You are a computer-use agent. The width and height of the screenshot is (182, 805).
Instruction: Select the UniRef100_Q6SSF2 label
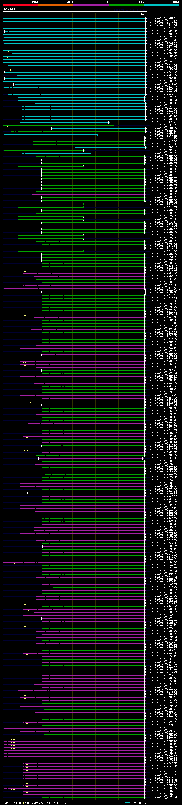pyautogui.click(x=163, y=153)
